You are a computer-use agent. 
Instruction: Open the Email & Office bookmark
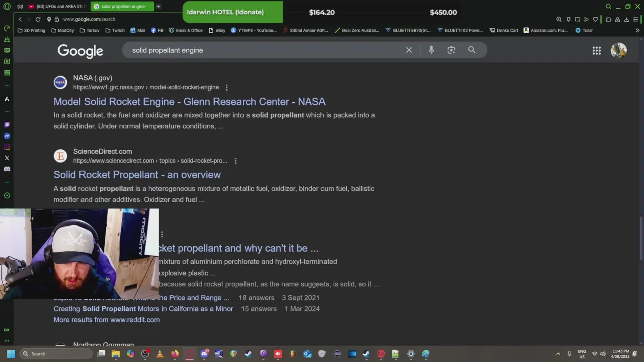[186, 30]
